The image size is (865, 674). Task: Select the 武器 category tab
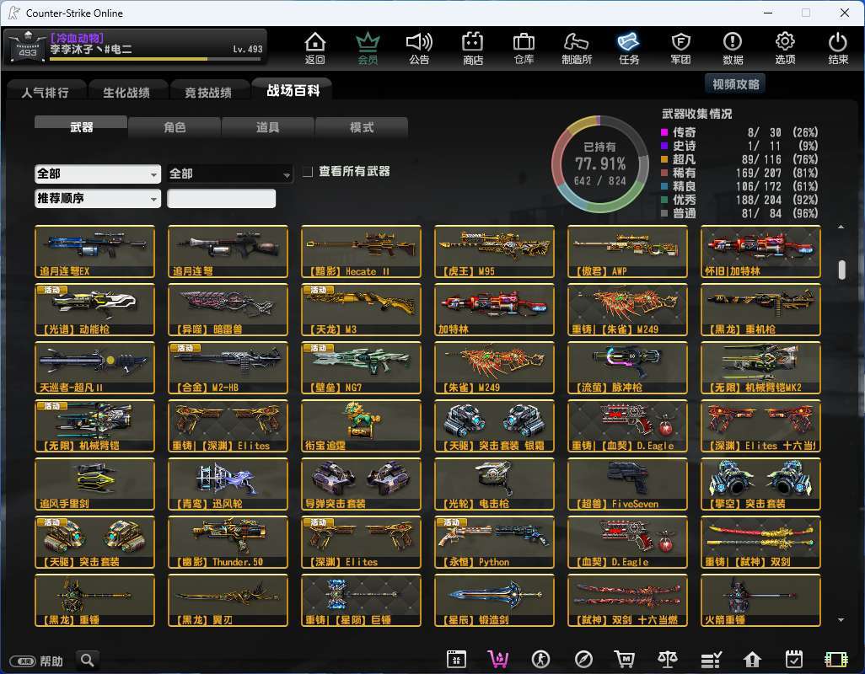tap(81, 126)
